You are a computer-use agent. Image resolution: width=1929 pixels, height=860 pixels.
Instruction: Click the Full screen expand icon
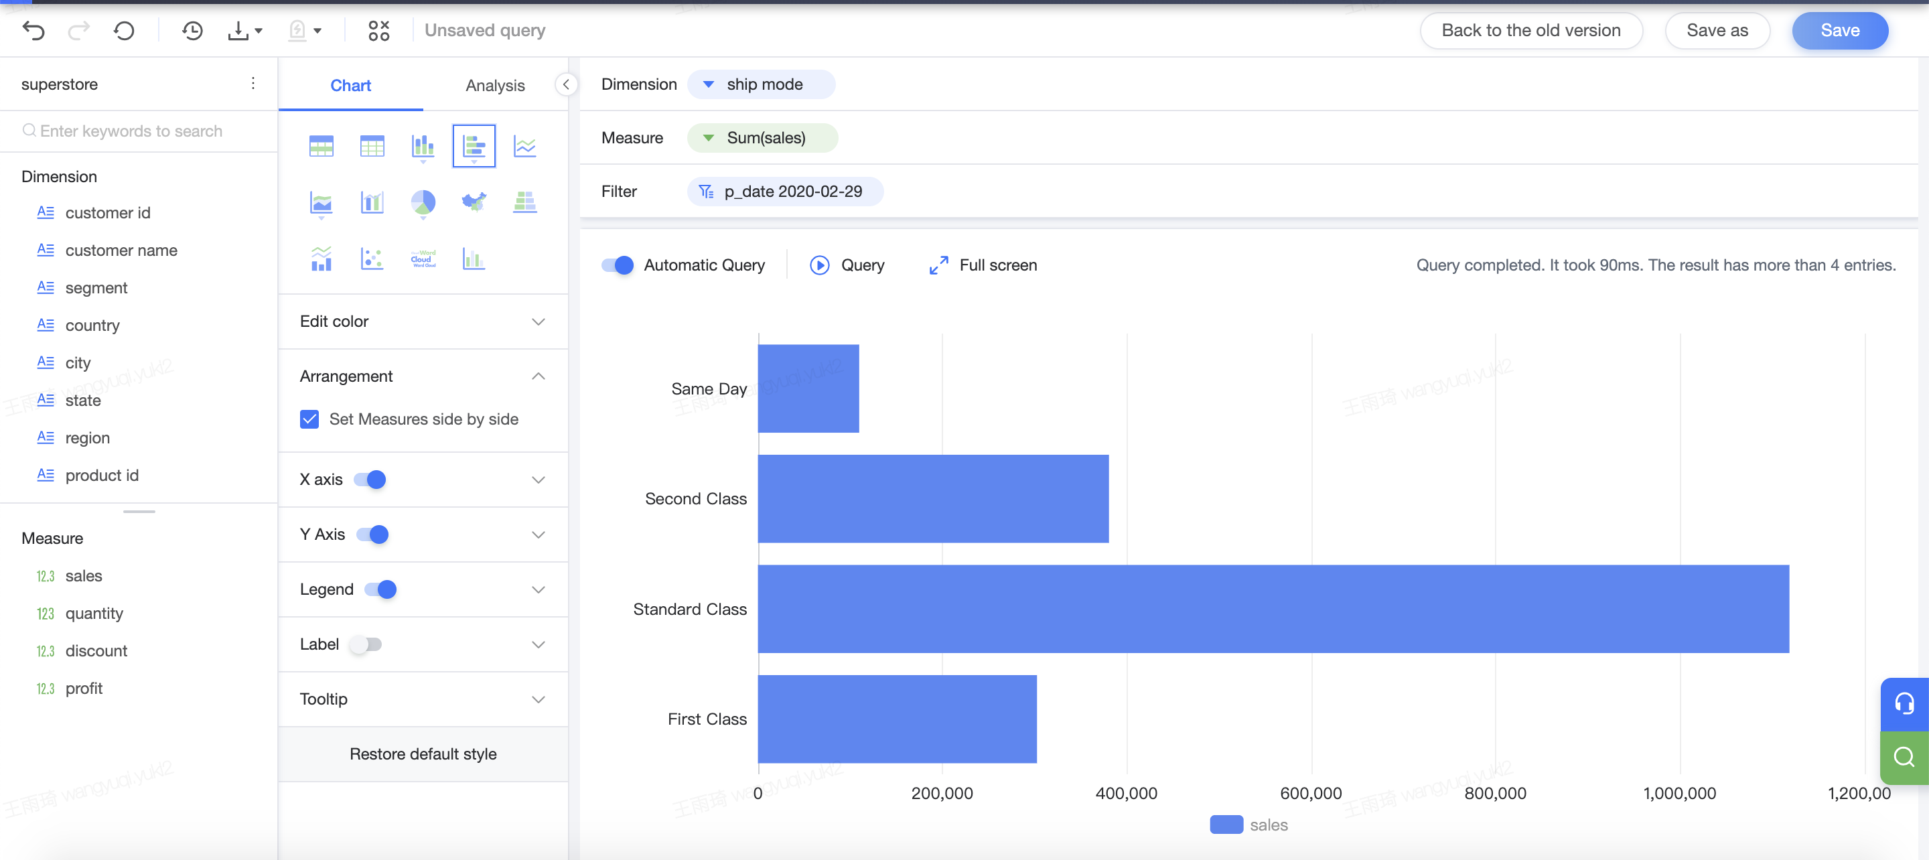point(938,265)
